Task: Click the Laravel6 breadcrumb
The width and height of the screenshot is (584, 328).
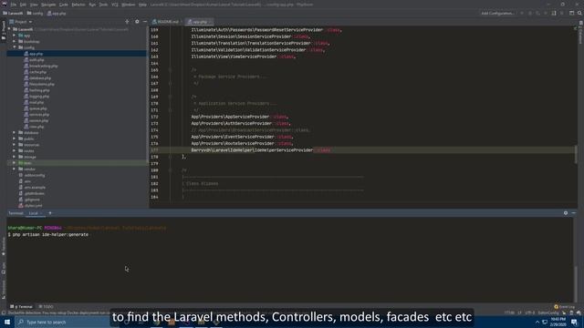Action: point(13,14)
